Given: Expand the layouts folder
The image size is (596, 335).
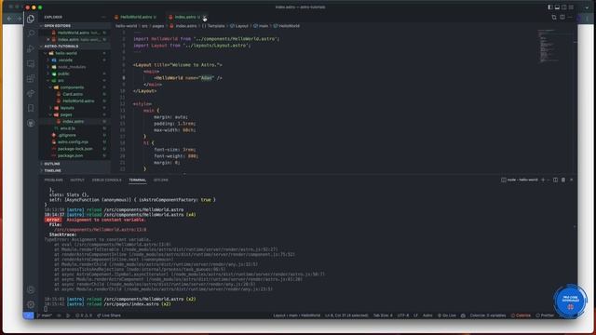Looking at the screenshot, I should point(67,108).
